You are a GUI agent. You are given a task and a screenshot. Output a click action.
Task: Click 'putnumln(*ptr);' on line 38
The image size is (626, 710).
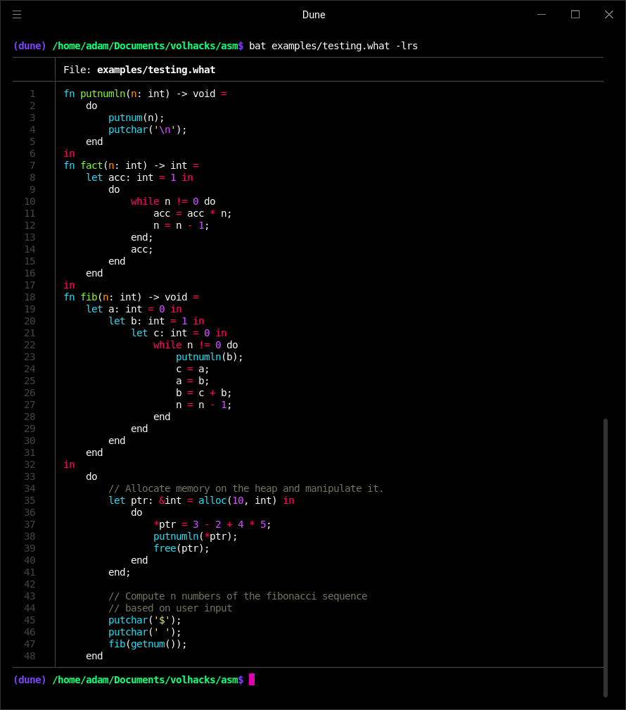196,536
